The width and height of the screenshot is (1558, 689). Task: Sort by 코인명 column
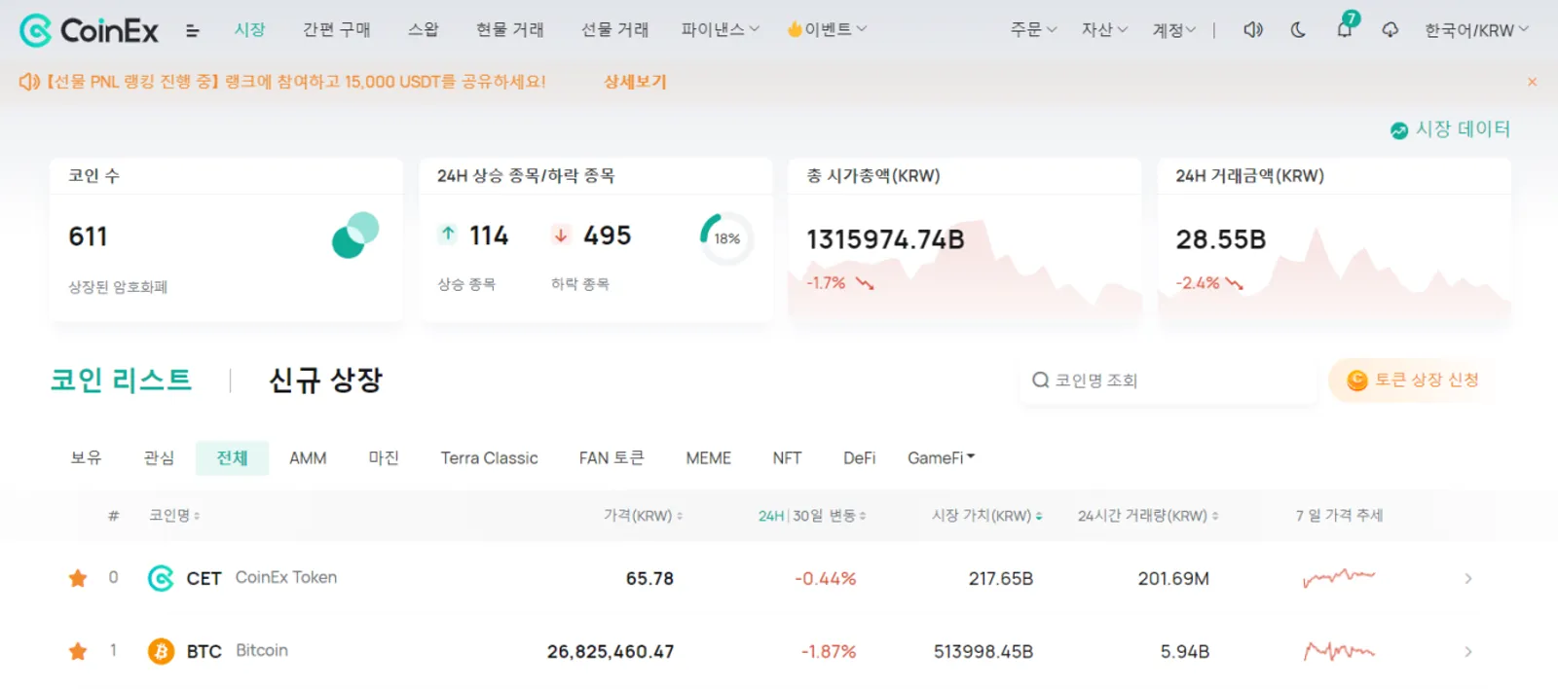pyautogui.click(x=174, y=516)
